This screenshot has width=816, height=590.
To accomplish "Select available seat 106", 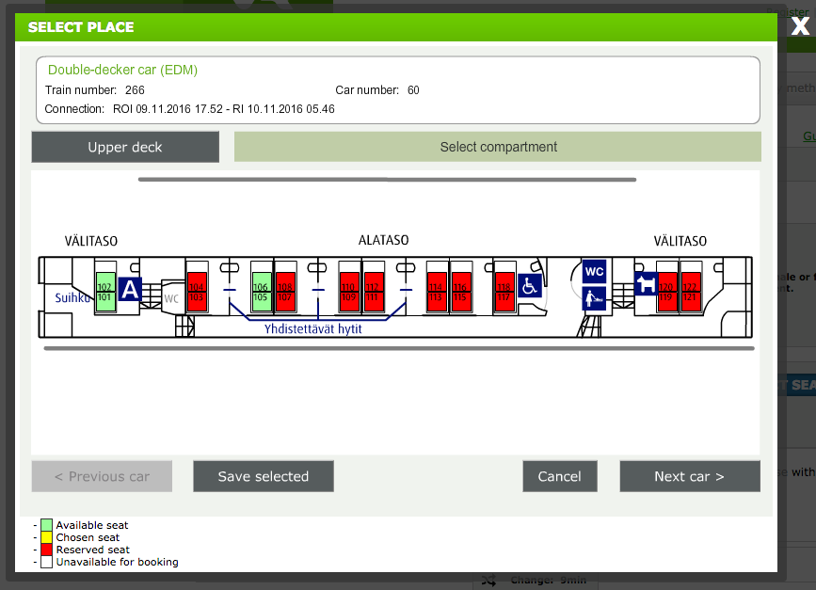I will pos(262,282).
